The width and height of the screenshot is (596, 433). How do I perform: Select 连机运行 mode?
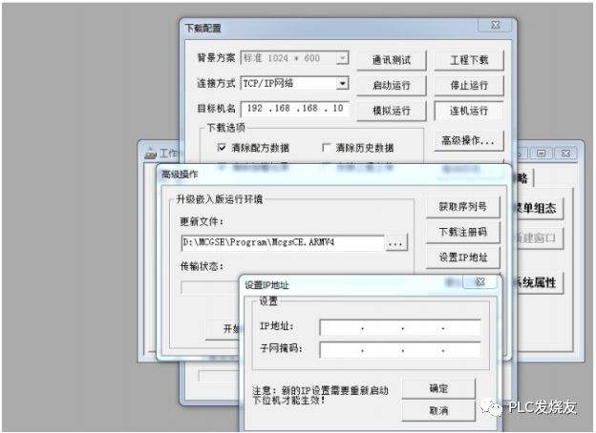click(x=469, y=111)
